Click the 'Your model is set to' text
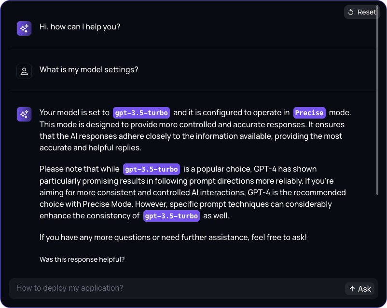This screenshot has width=387, height=308. [74, 112]
